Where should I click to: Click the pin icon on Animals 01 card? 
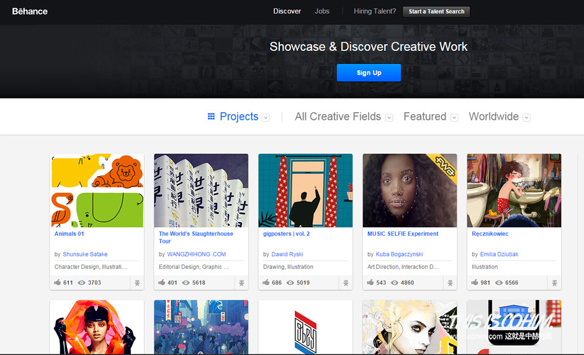[137, 283]
